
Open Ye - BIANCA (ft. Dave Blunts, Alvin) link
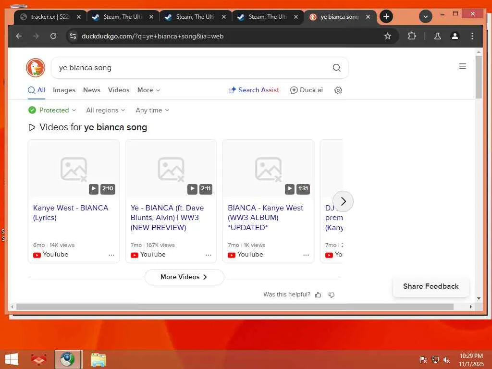167,218
